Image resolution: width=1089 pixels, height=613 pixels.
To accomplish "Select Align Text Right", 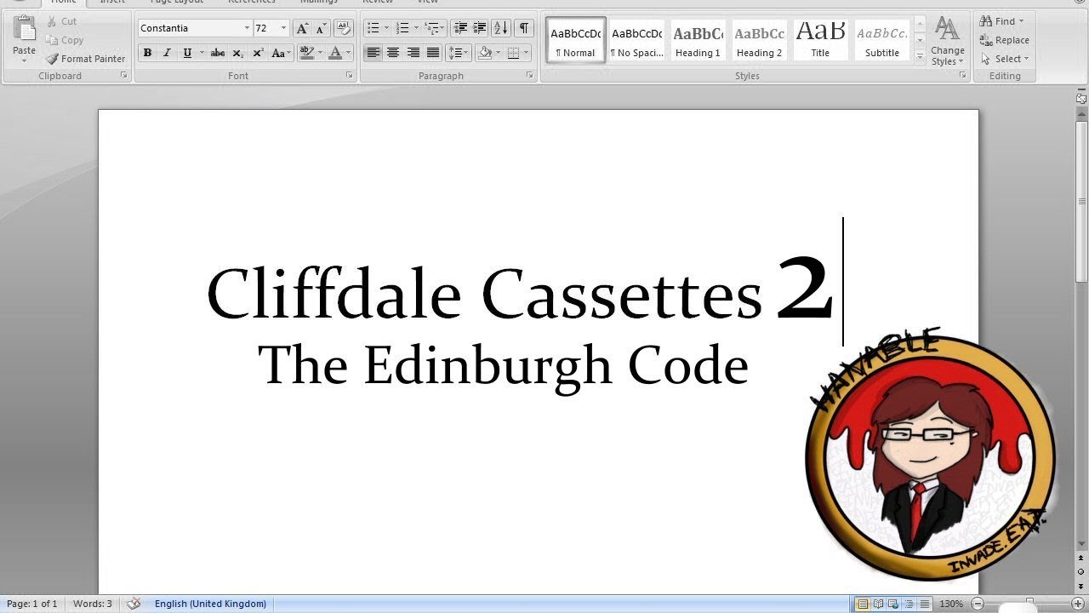I will tap(413, 53).
